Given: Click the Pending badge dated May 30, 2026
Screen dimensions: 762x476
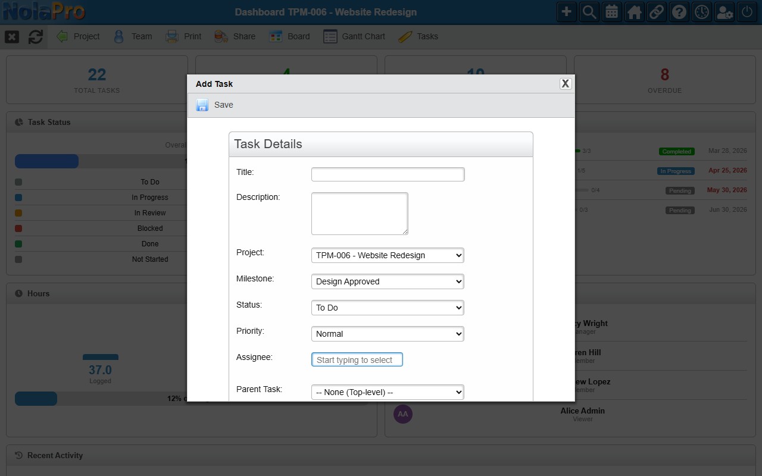Looking at the screenshot, I should [680, 191].
